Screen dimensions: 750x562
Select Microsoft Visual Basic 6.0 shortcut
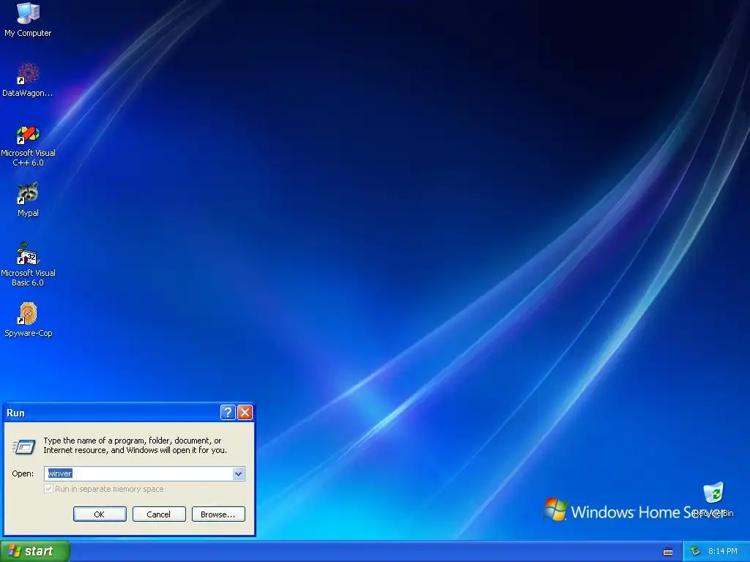pyautogui.click(x=28, y=265)
